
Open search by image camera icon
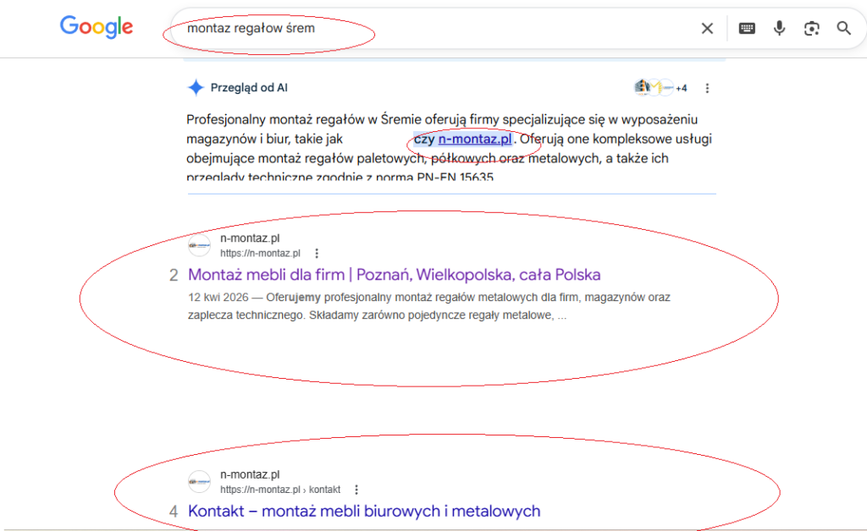coord(811,28)
